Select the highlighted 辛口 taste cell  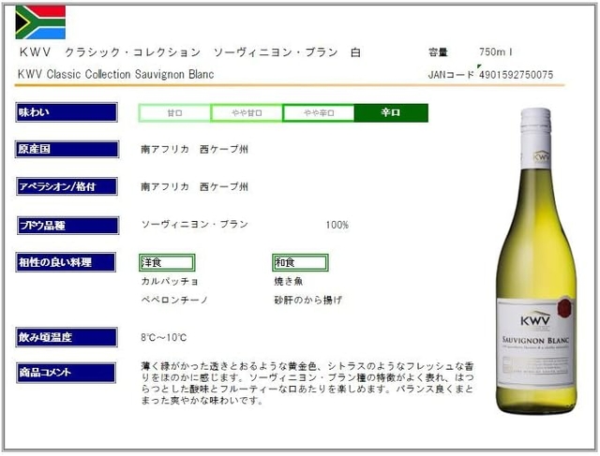[x=391, y=113]
